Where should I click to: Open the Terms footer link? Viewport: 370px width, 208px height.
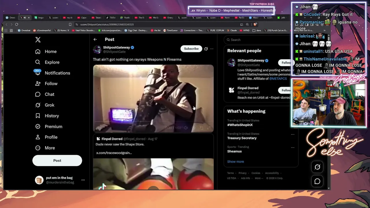[x=230, y=173]
